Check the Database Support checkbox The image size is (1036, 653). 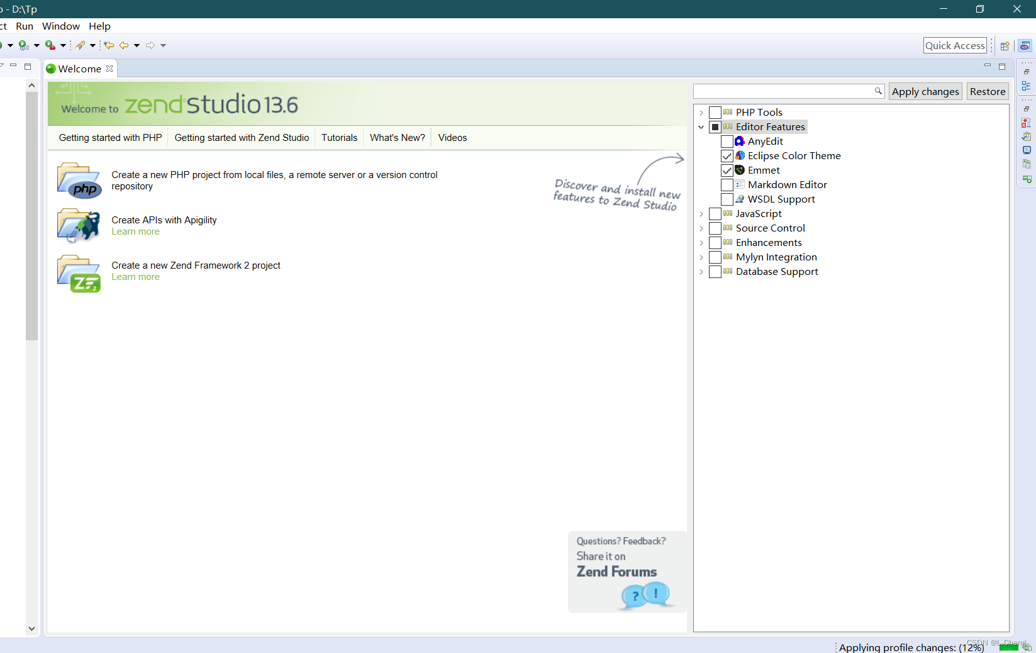[715, 272]
